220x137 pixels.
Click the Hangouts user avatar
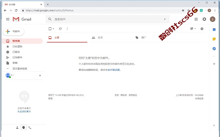[x=8, y=75]
